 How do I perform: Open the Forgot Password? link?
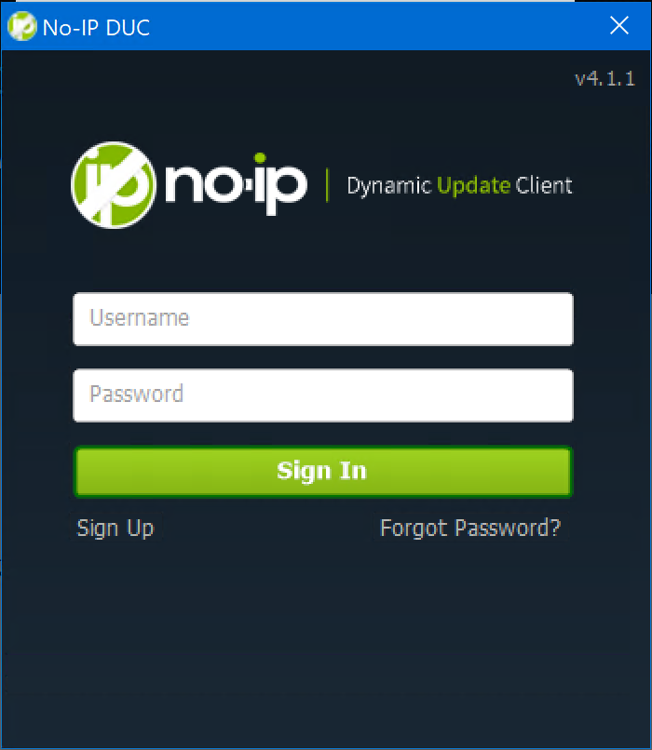tap(470, 528)
